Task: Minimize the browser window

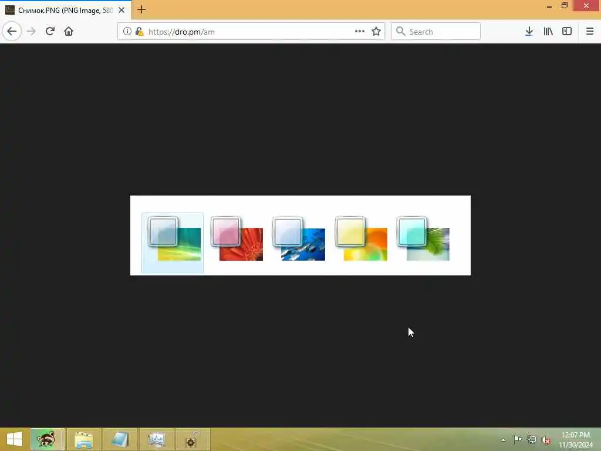Action: (549, 6)
